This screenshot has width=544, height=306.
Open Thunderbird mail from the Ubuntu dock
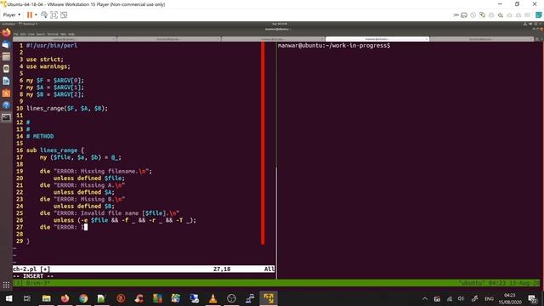[6, 45]
